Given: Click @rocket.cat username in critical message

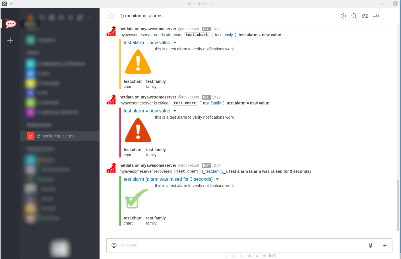Looking at the screenshot, I should point(189,97).
